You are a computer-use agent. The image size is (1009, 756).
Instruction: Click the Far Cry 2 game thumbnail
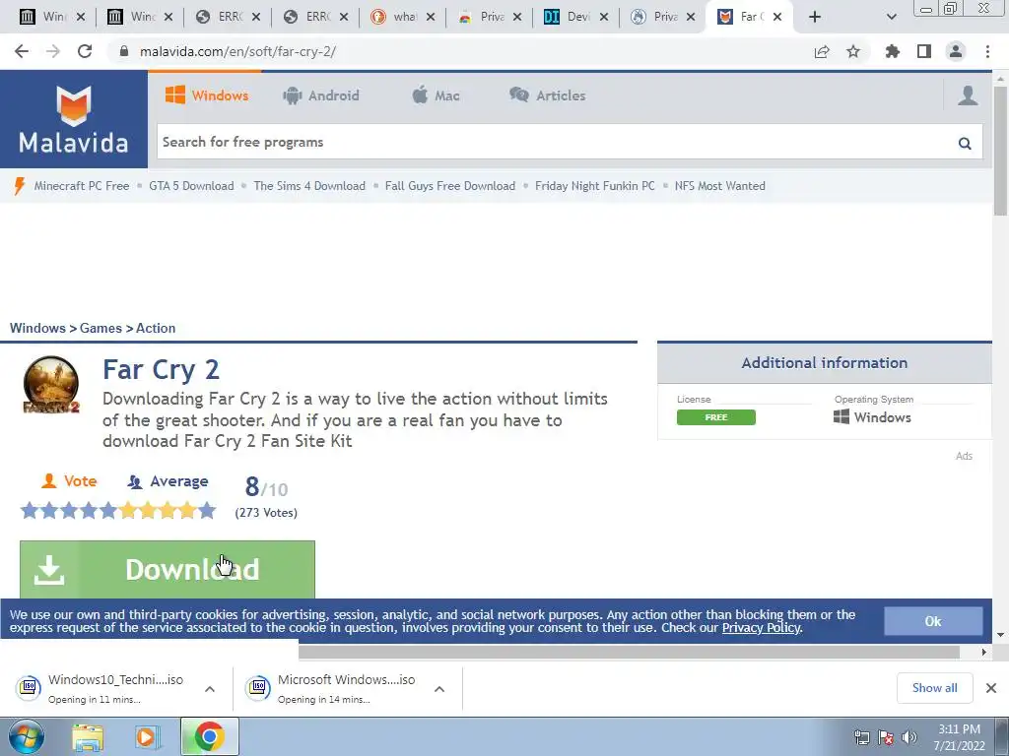[51, 385]
